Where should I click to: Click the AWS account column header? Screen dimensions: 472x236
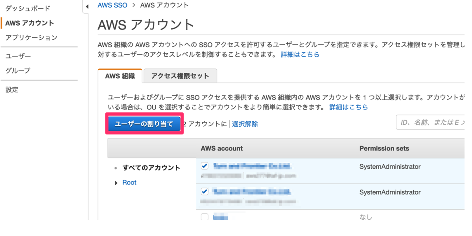[222, 148]
